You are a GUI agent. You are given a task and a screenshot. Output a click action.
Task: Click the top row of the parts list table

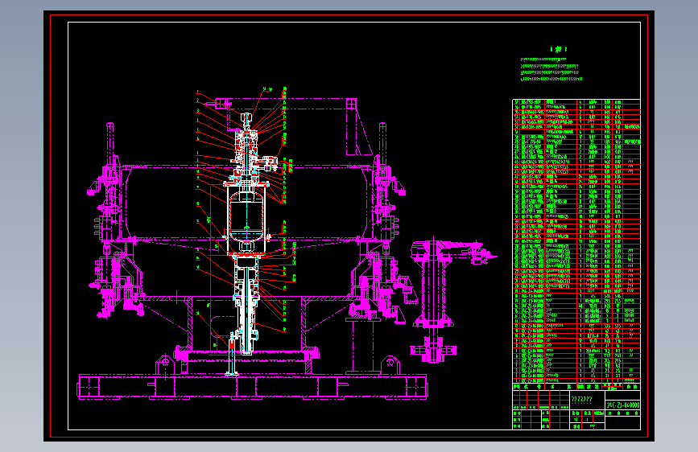click(x=576, y=102)
